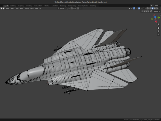Open the Select menu
This screenshot has height=121, width=161.
pos(12,8)
